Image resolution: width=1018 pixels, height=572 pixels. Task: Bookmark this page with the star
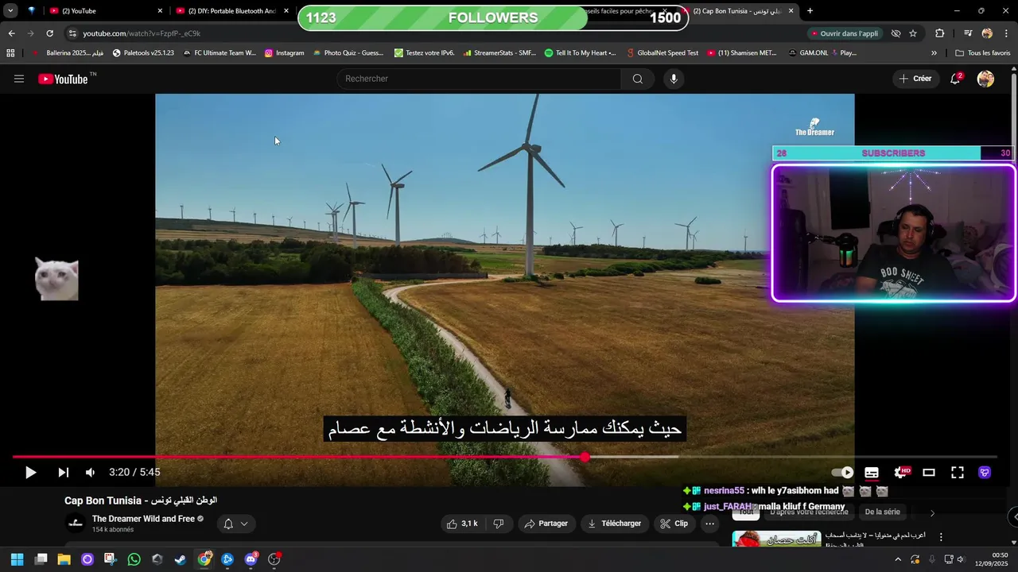913,33
